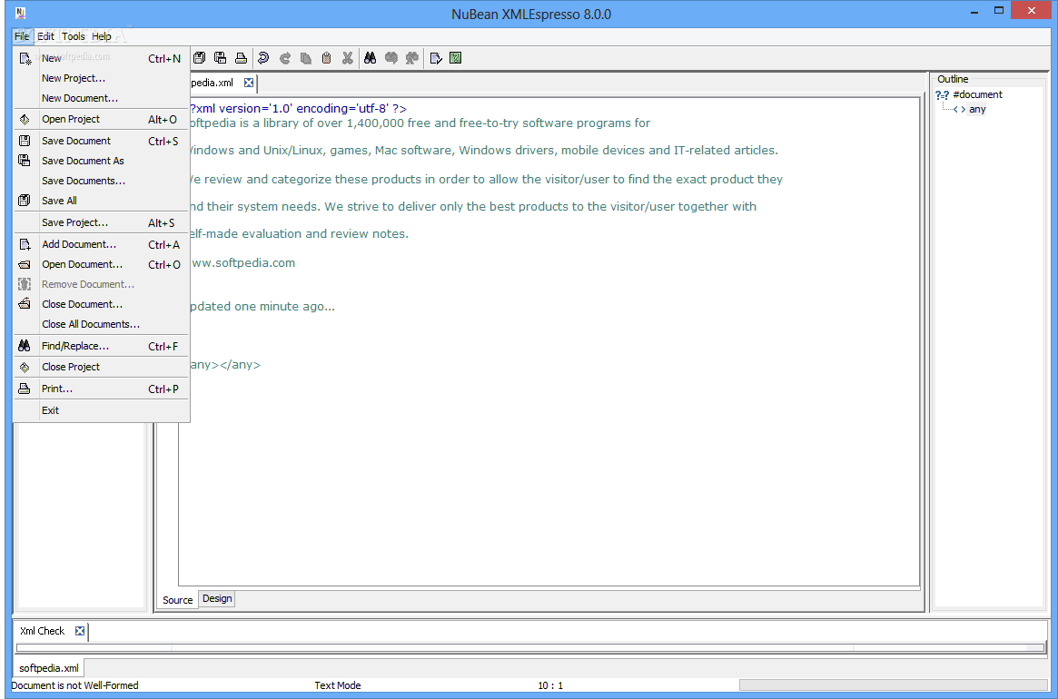Click the '10 : 1' cursor position
Image resolution: width=1058 pixels, height=699 pixels.
coord(550,685)
